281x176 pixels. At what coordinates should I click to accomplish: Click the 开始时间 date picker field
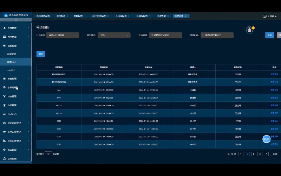[x=165, y=35]
